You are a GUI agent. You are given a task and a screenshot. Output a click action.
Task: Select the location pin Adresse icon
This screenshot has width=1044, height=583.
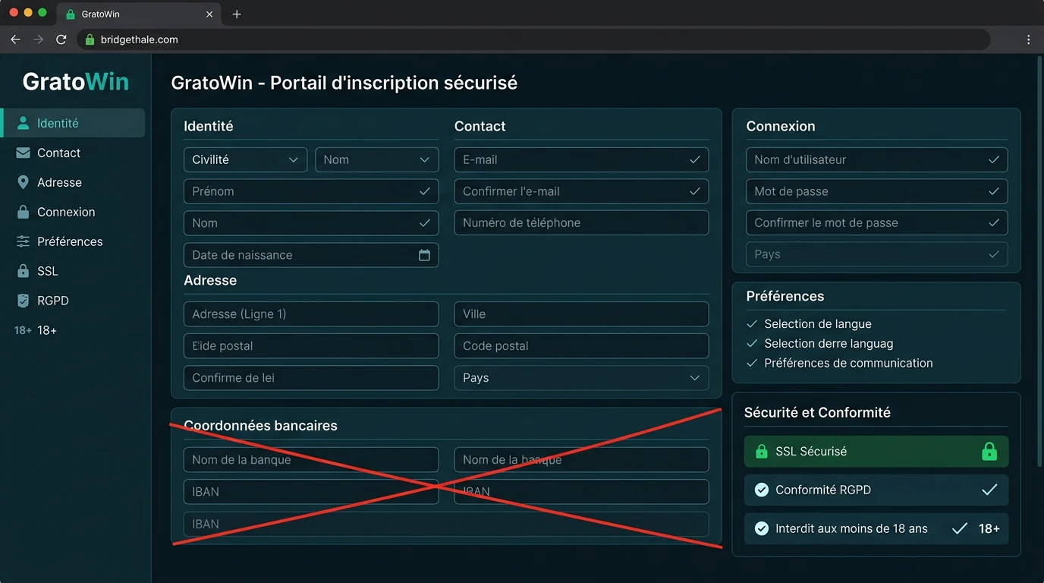click(x=23, y=182)
